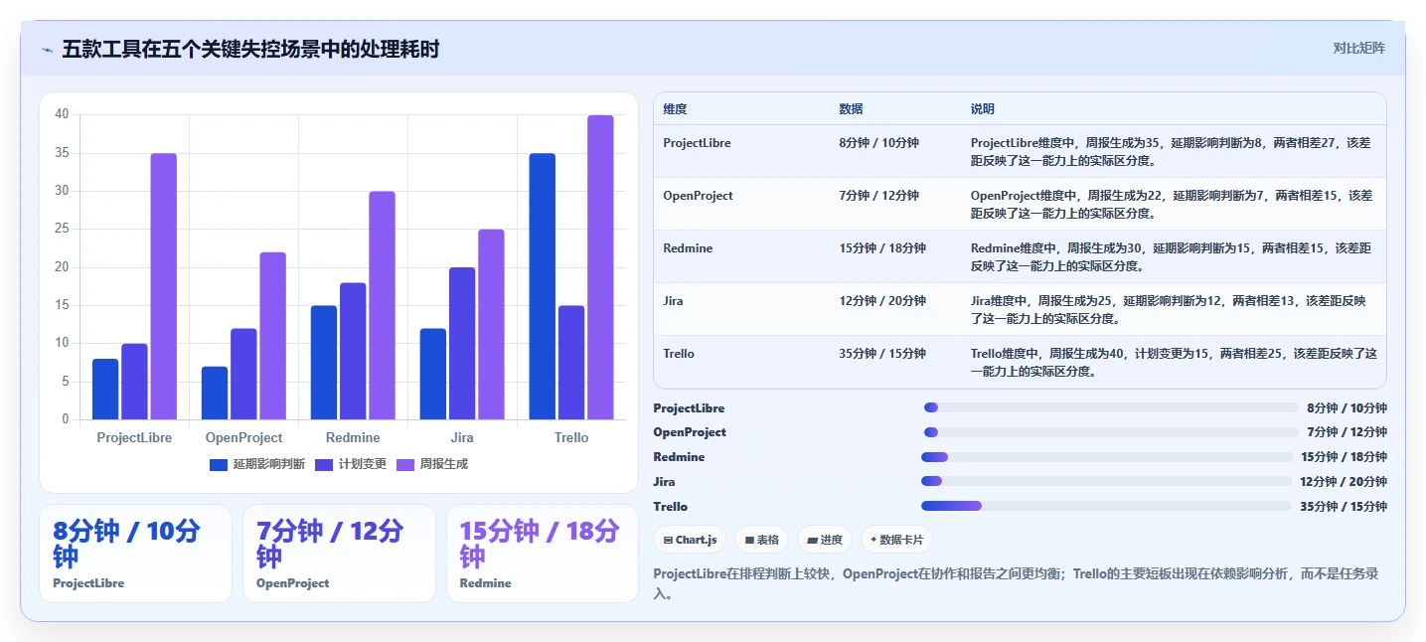Click the chart title heading
This screenshot has width=1426, height=642.
[x=250, y=50]
